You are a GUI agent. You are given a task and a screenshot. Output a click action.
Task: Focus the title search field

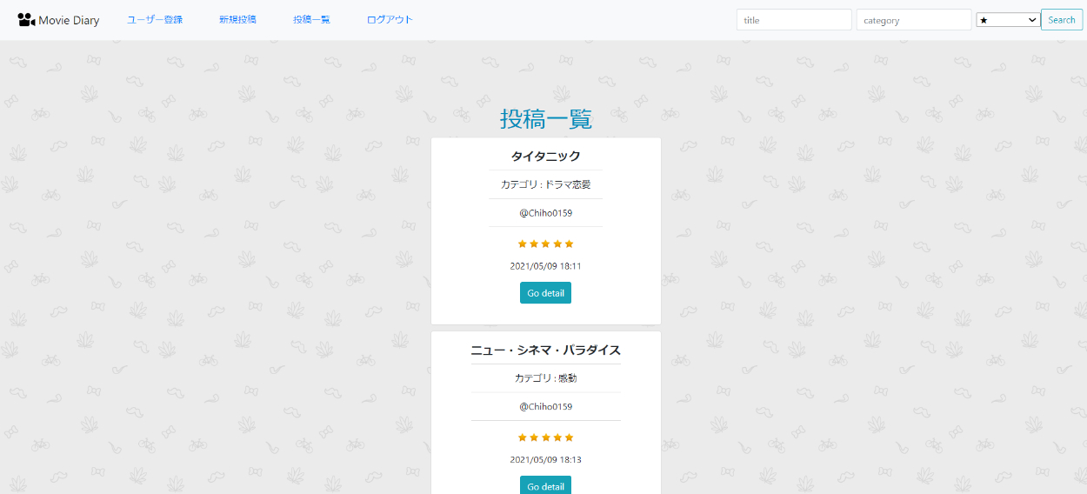793,20
